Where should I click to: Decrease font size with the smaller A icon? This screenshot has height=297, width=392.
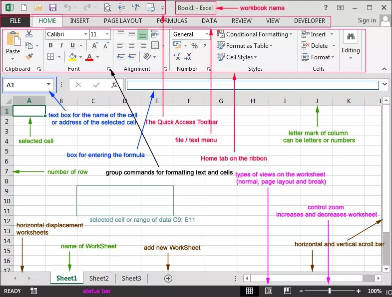coord(106,45)
